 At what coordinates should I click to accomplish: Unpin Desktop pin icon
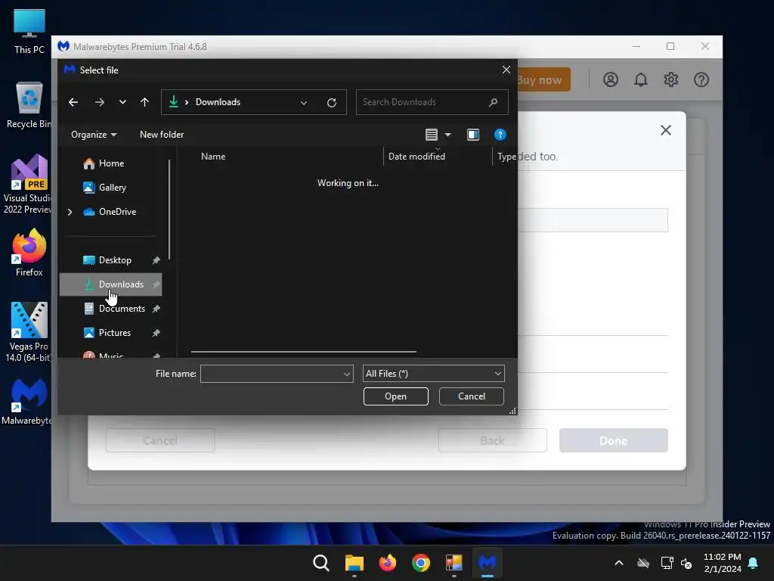[x=156, y=260]
